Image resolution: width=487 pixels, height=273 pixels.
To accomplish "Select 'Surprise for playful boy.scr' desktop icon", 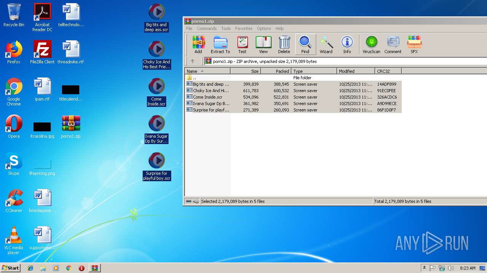I will coord(156,166).
